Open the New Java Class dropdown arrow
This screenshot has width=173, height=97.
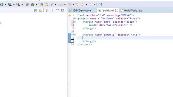click(36, 5)
